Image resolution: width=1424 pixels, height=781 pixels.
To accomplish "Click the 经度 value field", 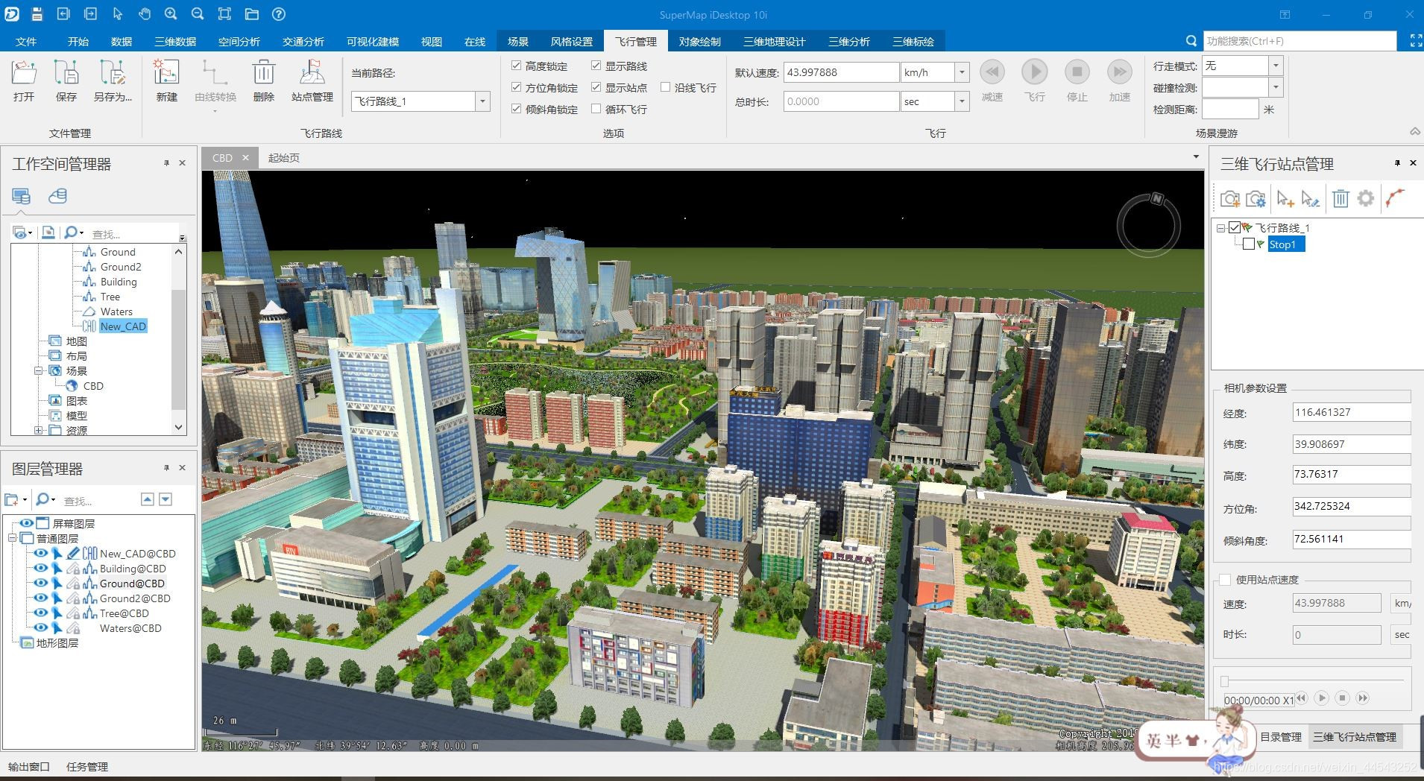I will pyautogui.click(x=1351, y=412).
